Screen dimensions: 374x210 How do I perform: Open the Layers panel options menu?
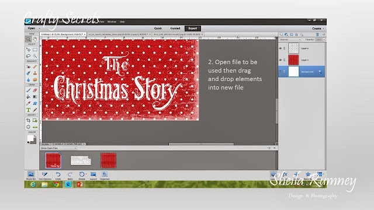[x=323, y=34]
